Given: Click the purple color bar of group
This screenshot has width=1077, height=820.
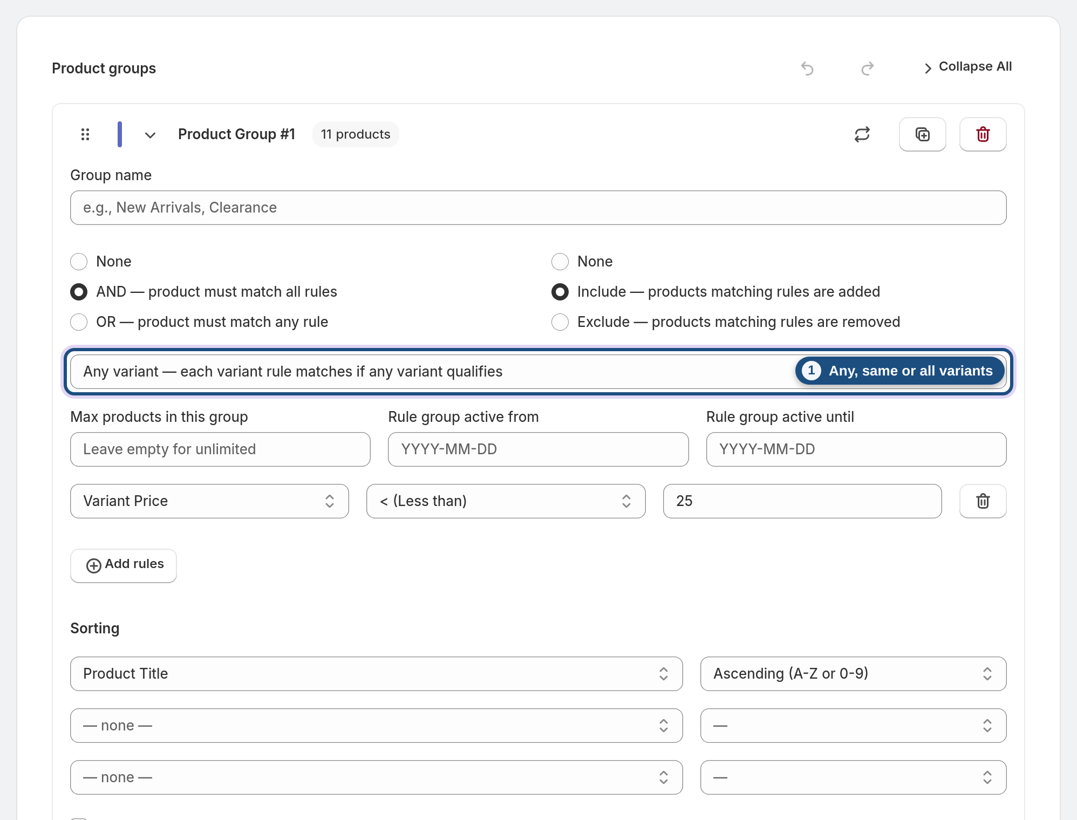Looking at the screenshot, I should click(120, 134).
